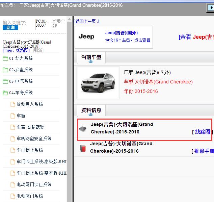Click the page icon next to 车门锁止系统-基本版
This screenshot has width=214, height=202.
click(13, 173)
